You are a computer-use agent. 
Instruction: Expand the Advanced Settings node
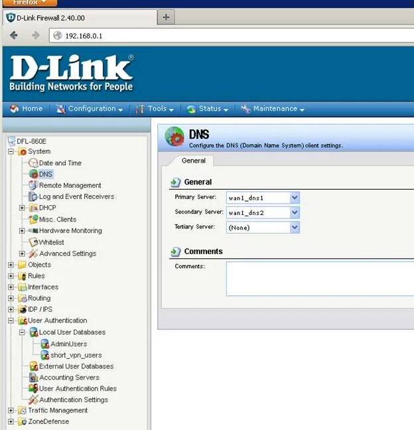[22, 253]
